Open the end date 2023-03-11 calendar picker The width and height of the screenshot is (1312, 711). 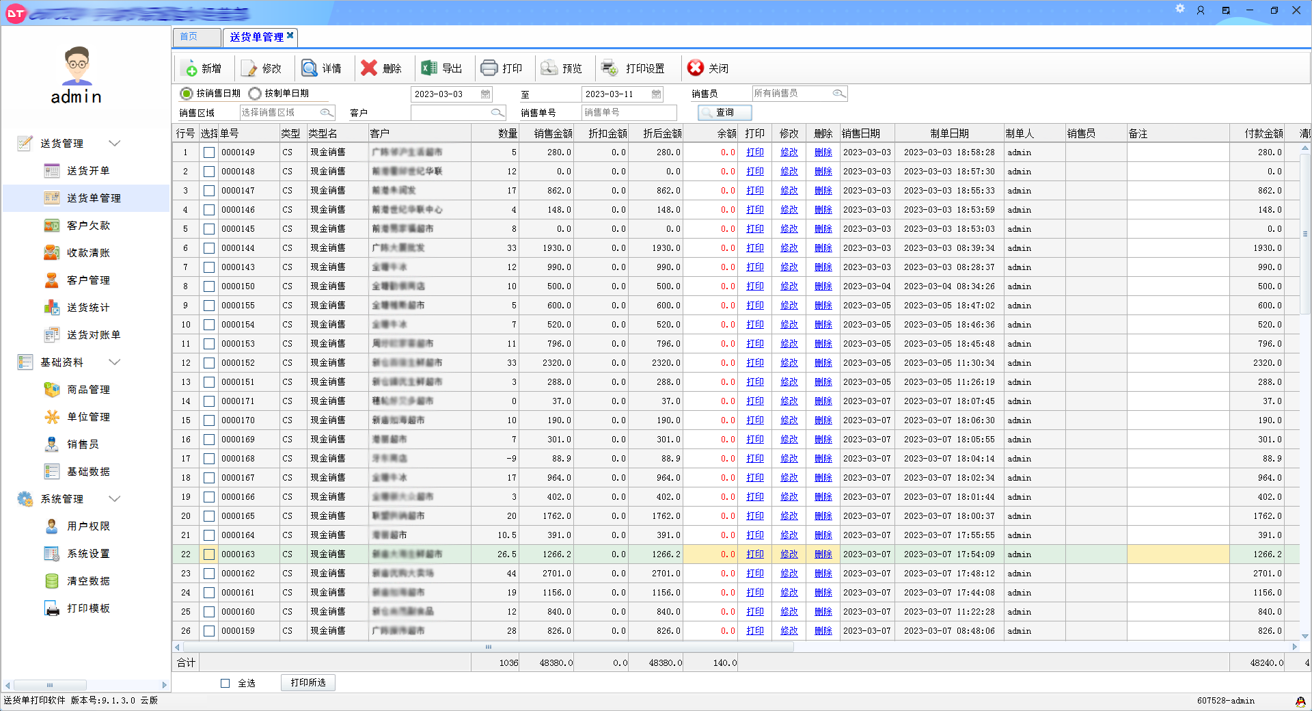click(x=656, y=94)
